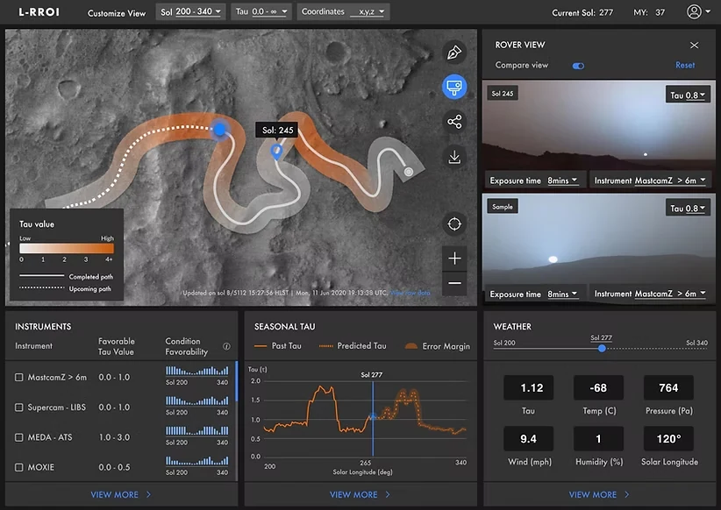
Task: Check the MastcamZ > 6m instrument checkbox
Action: pyautogui.click(x=18, y=377)
